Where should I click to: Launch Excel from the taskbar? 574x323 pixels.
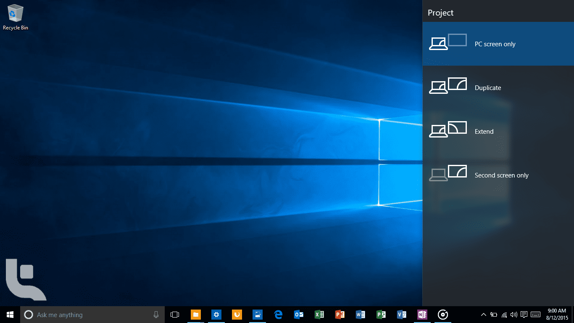click(319, 315)
